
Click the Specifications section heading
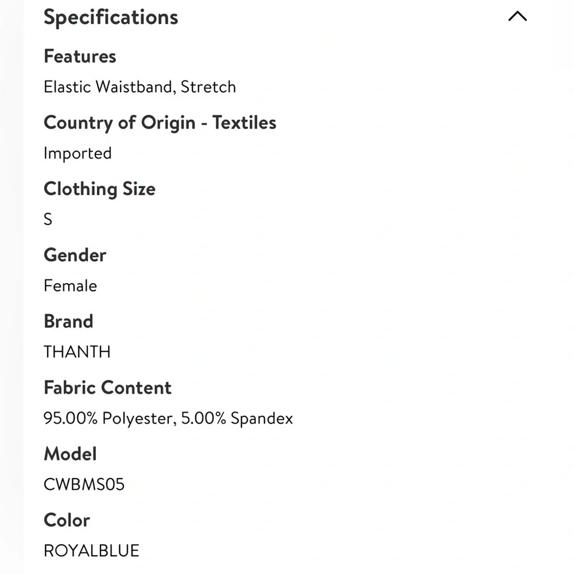(x=111, y=18)
